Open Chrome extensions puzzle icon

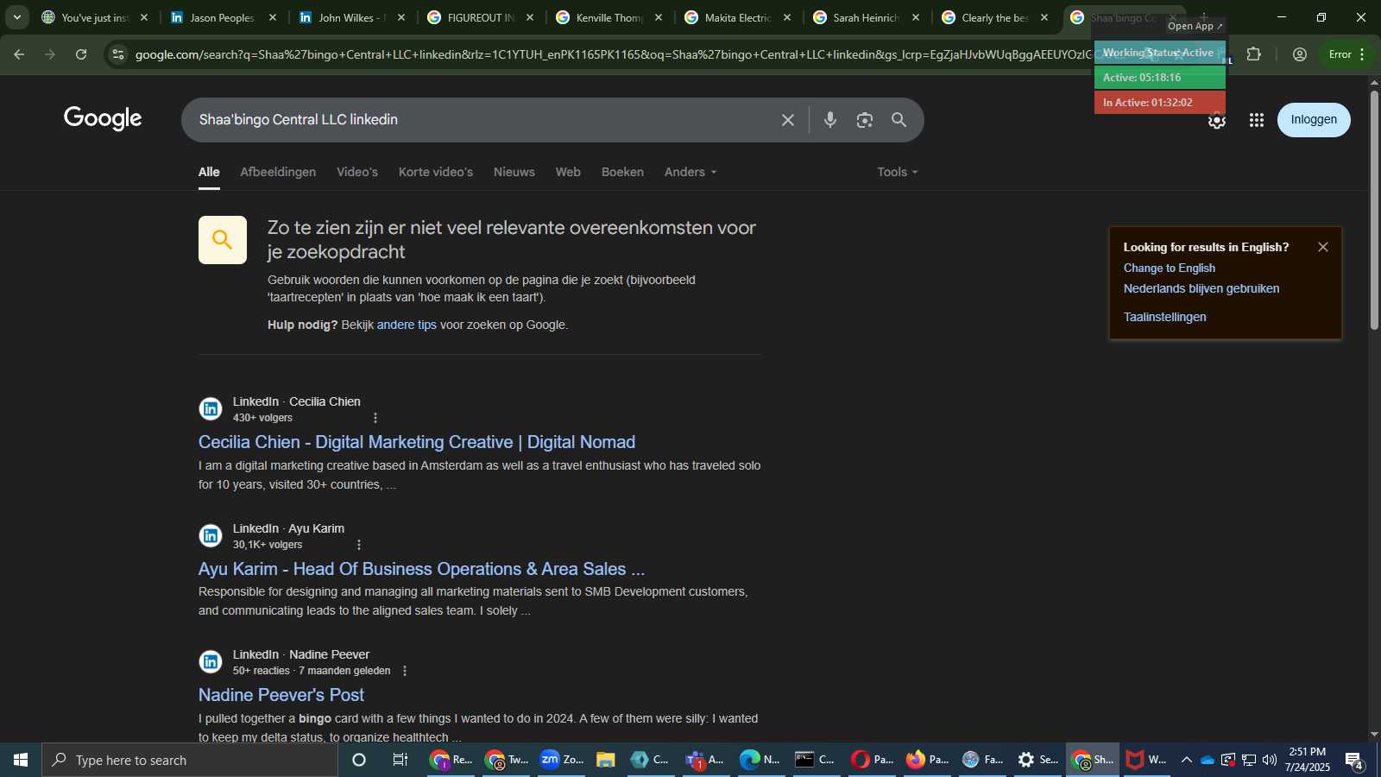coord(1254,54)
